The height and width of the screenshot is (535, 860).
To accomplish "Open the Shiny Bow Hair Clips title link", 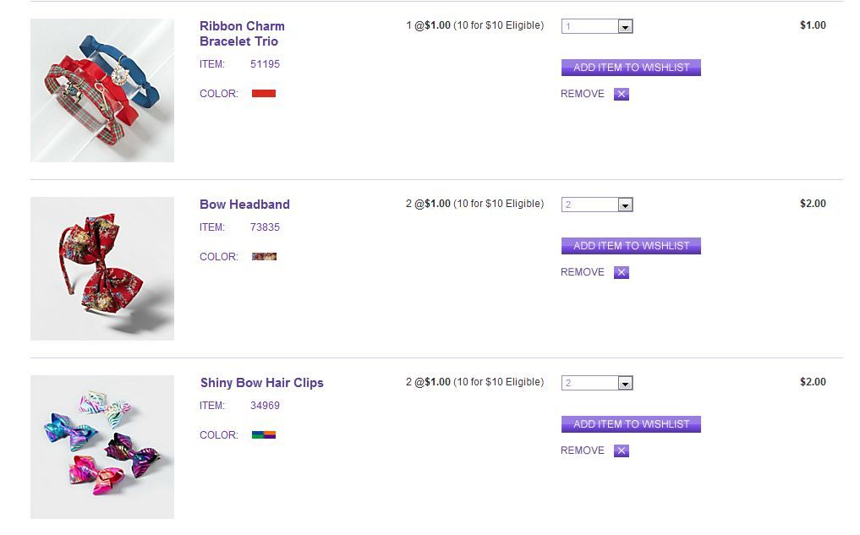I will [x=261, y=383].
